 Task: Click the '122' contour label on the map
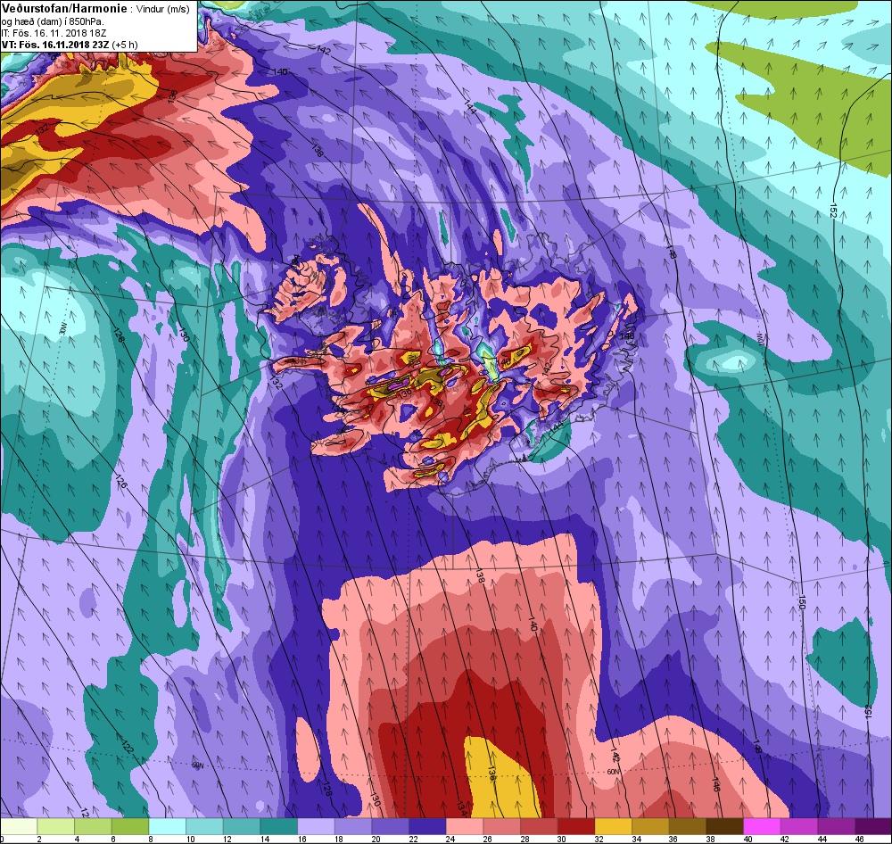(x=127, y=747)
